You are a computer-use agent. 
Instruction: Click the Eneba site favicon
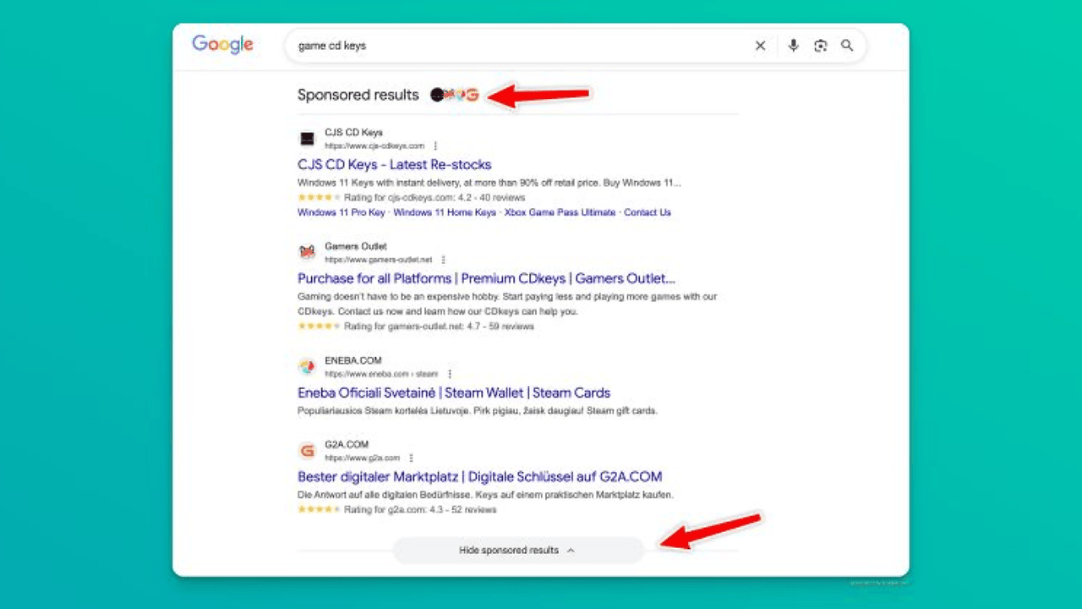coord(307,367)
